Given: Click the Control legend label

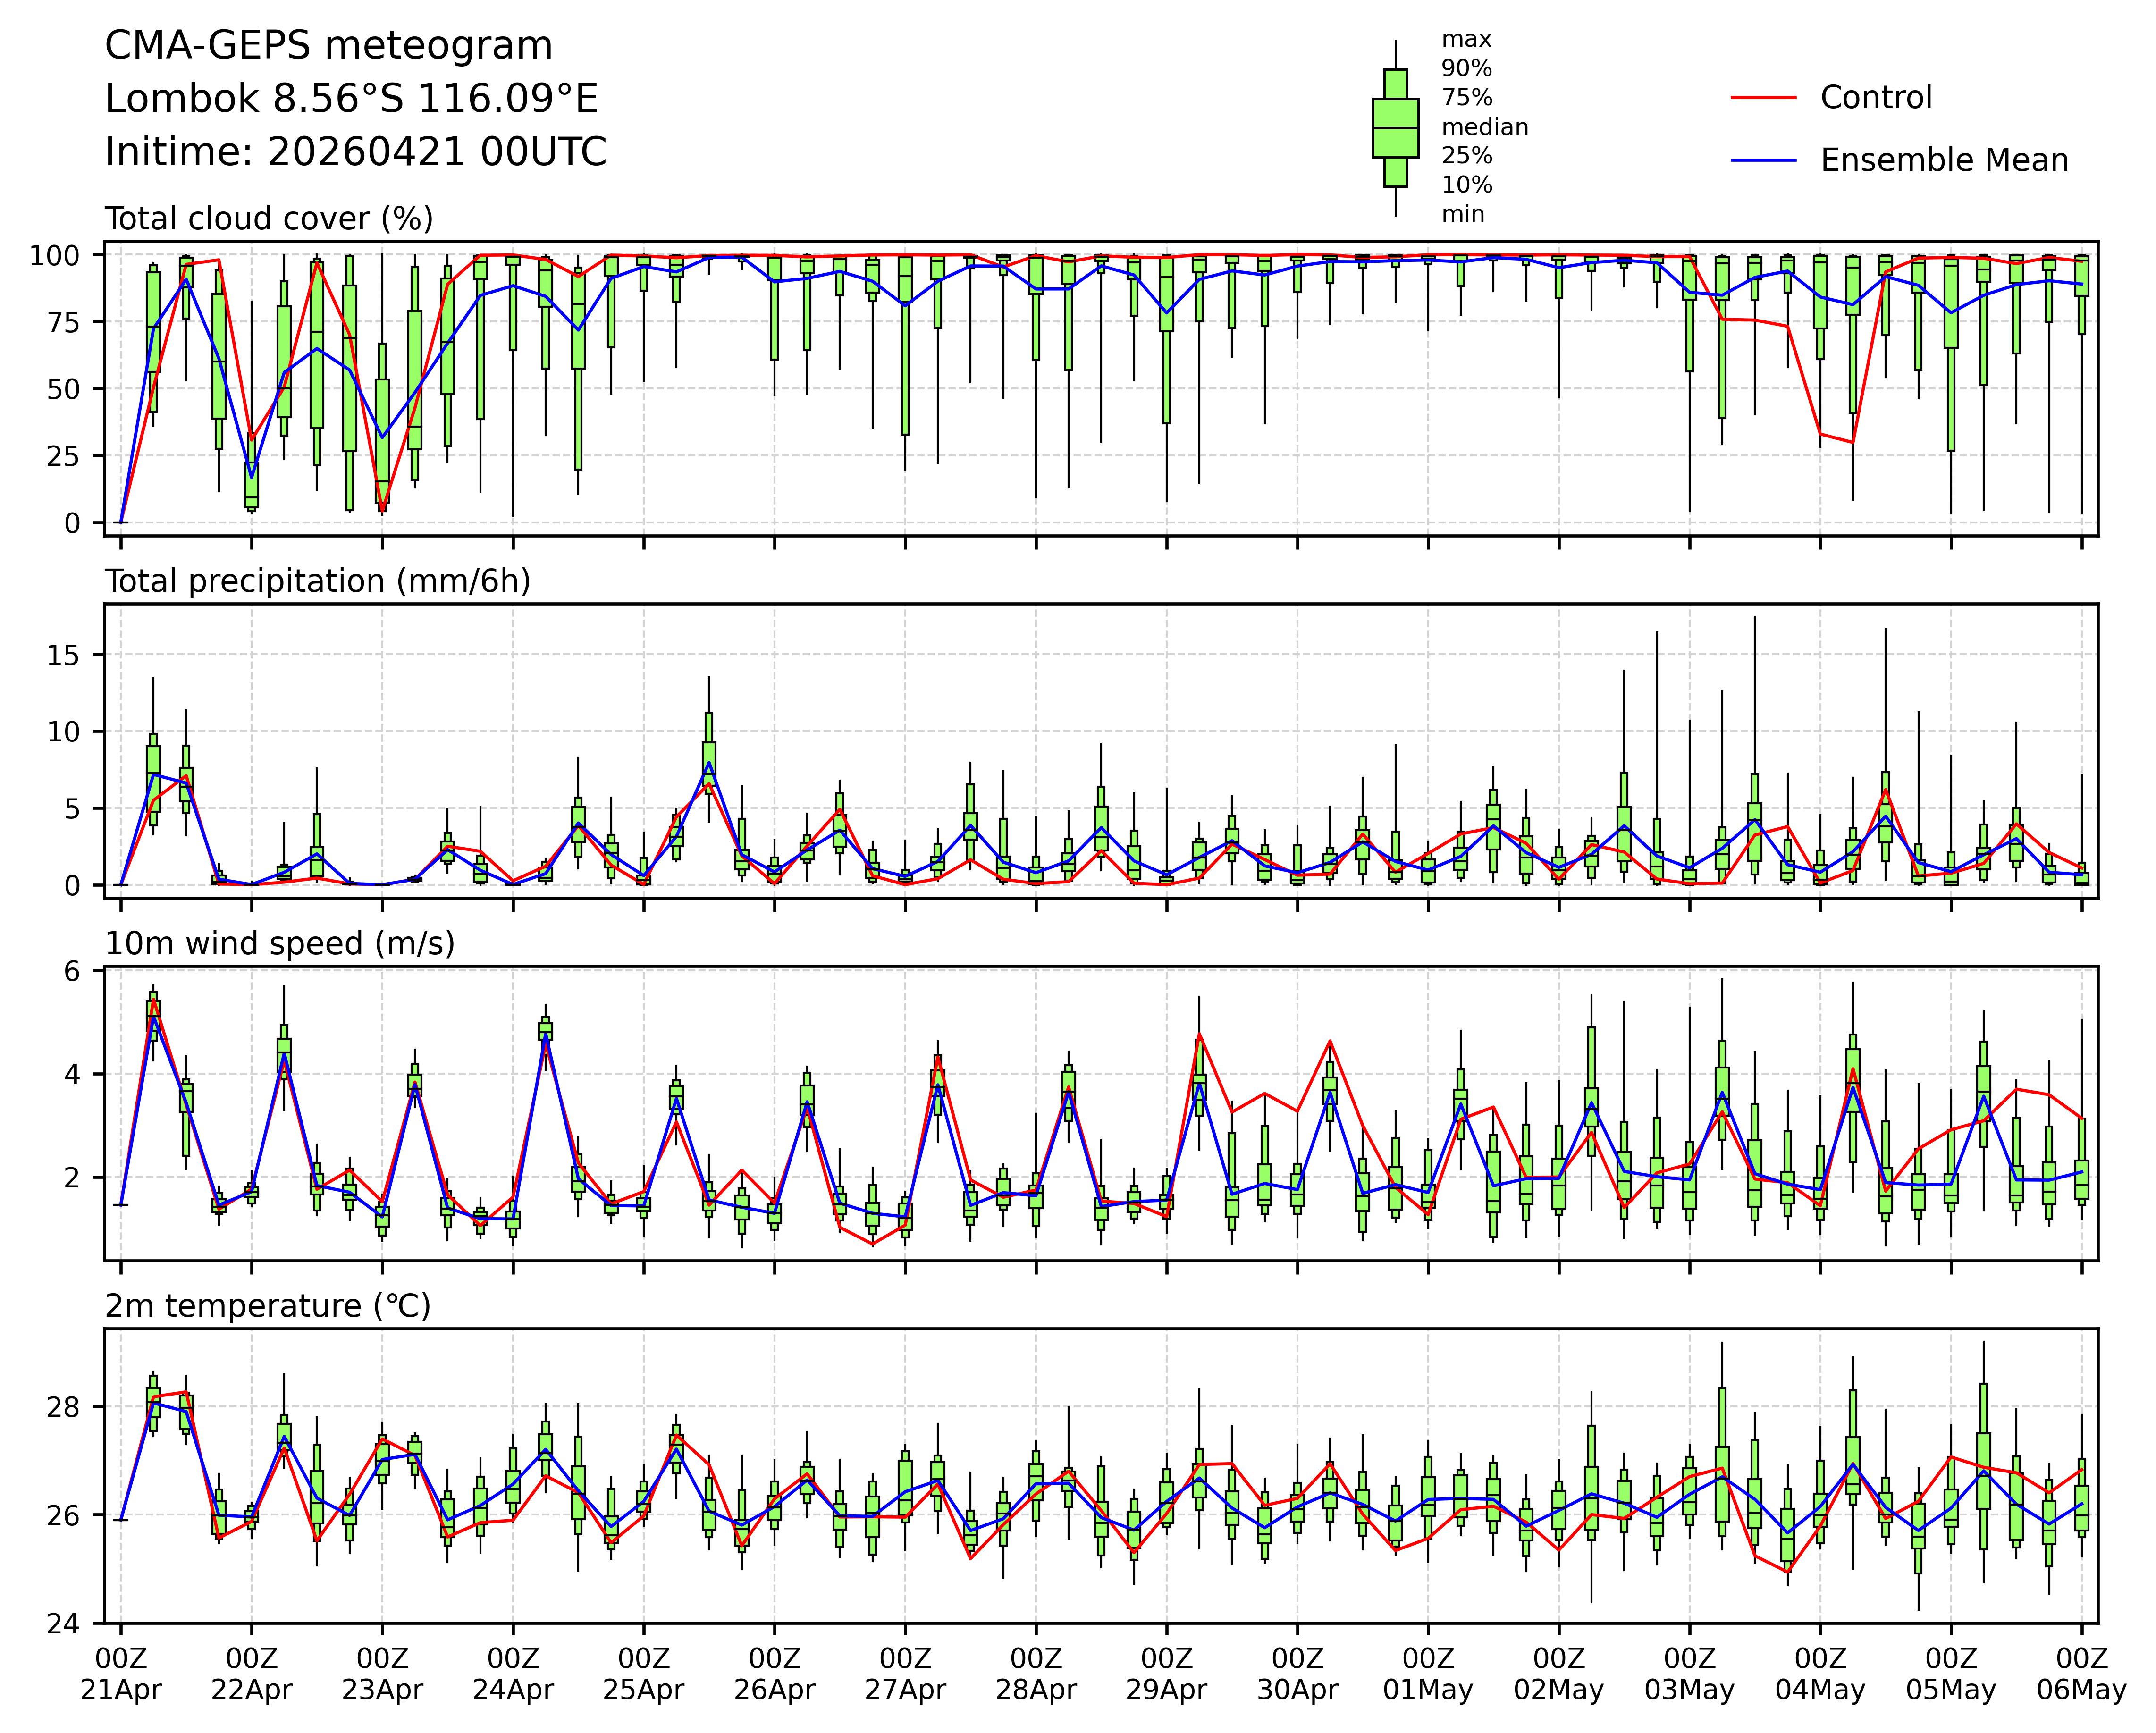Looking at the screenshot, I should pos(1876,98).
